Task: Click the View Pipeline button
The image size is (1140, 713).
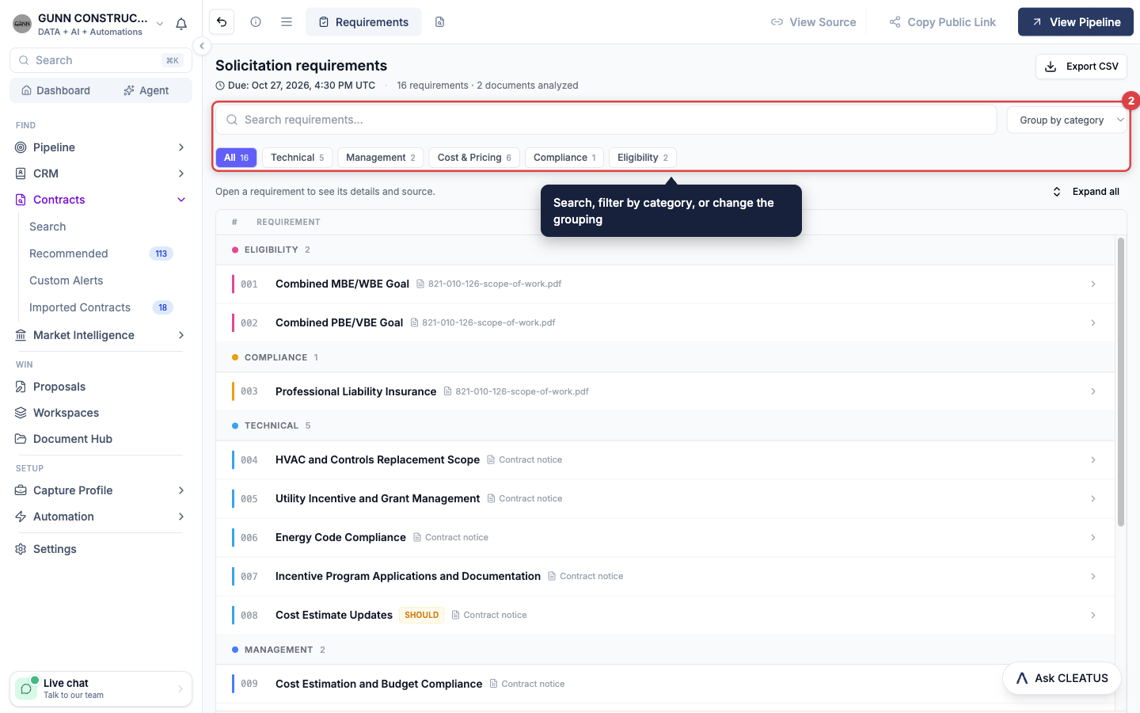Action: click(1076, 22)
